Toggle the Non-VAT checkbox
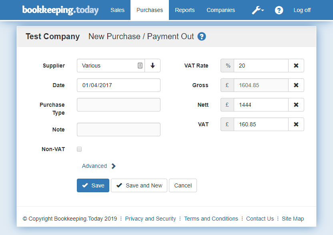 coord(79,149)
